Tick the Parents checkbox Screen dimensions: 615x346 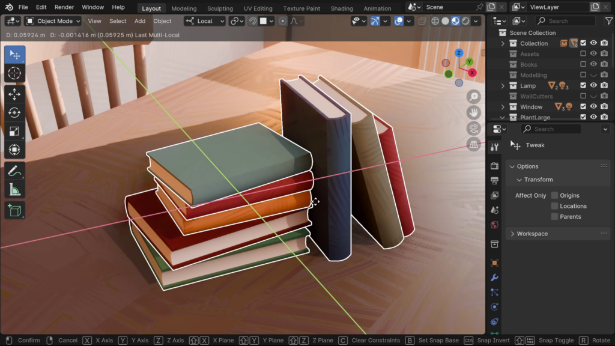point(554,216)
